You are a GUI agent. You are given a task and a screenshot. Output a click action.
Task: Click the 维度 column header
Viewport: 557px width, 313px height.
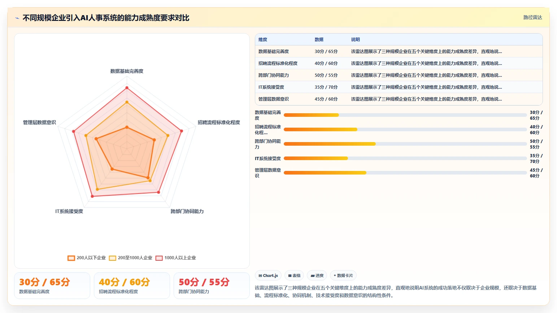click(263, 40)
